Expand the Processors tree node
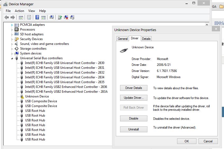The width and height of the screenshot is (224, 149). [x=12, y=30]
